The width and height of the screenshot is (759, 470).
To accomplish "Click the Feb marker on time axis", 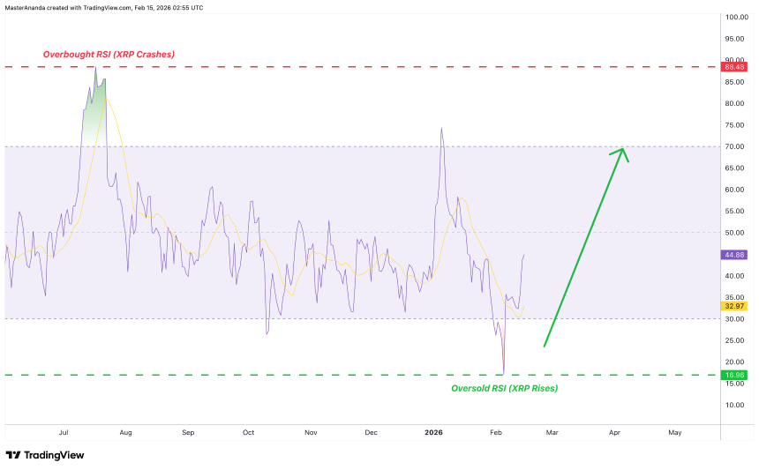I will [x=496, y=432].
